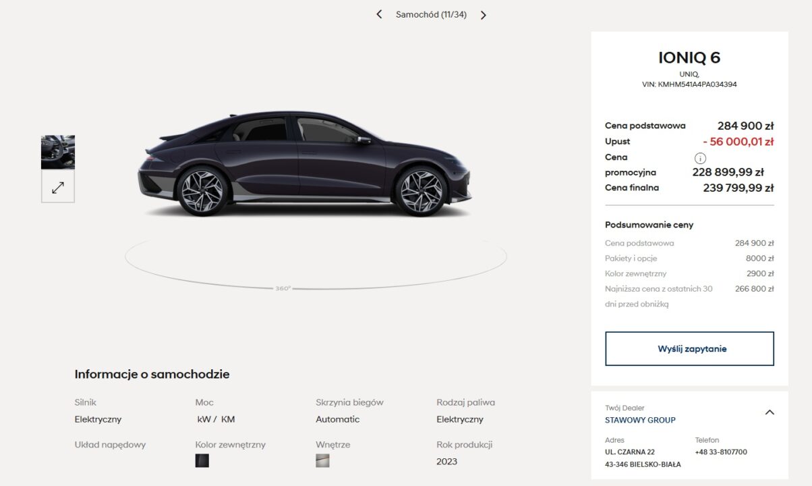Click the Samochód (11/34) counter text
Image resolution: width=812 pixels, height=486 pixels.
tap(431, 15)
